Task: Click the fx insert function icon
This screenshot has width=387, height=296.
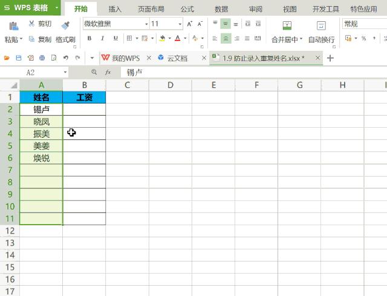Action: [108, 72]
